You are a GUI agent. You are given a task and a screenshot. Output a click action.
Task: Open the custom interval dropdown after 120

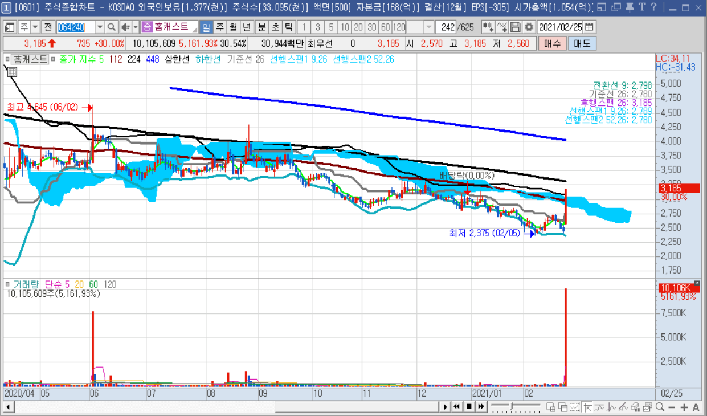(x=428, y=27)
